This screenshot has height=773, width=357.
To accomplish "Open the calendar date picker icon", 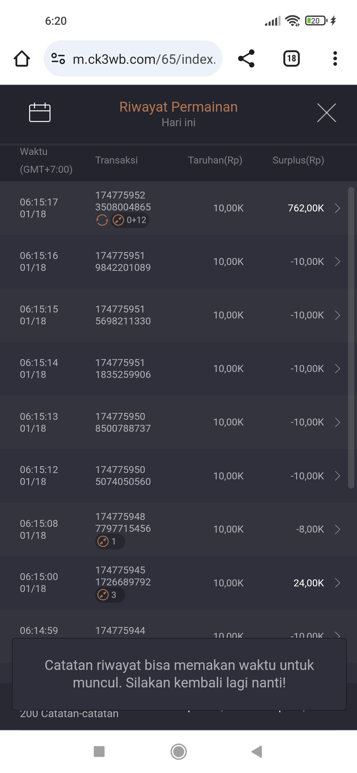I will point(40,113).
